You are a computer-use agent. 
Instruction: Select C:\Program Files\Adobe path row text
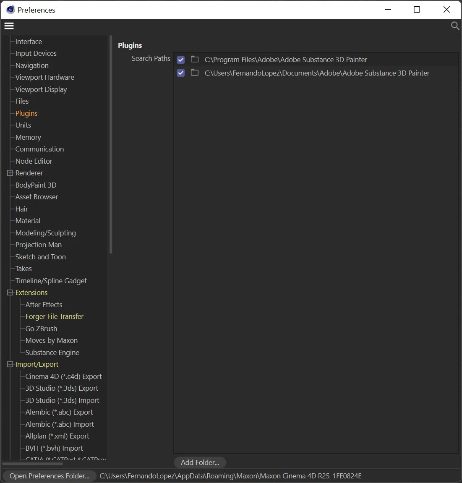coord(286,60)
